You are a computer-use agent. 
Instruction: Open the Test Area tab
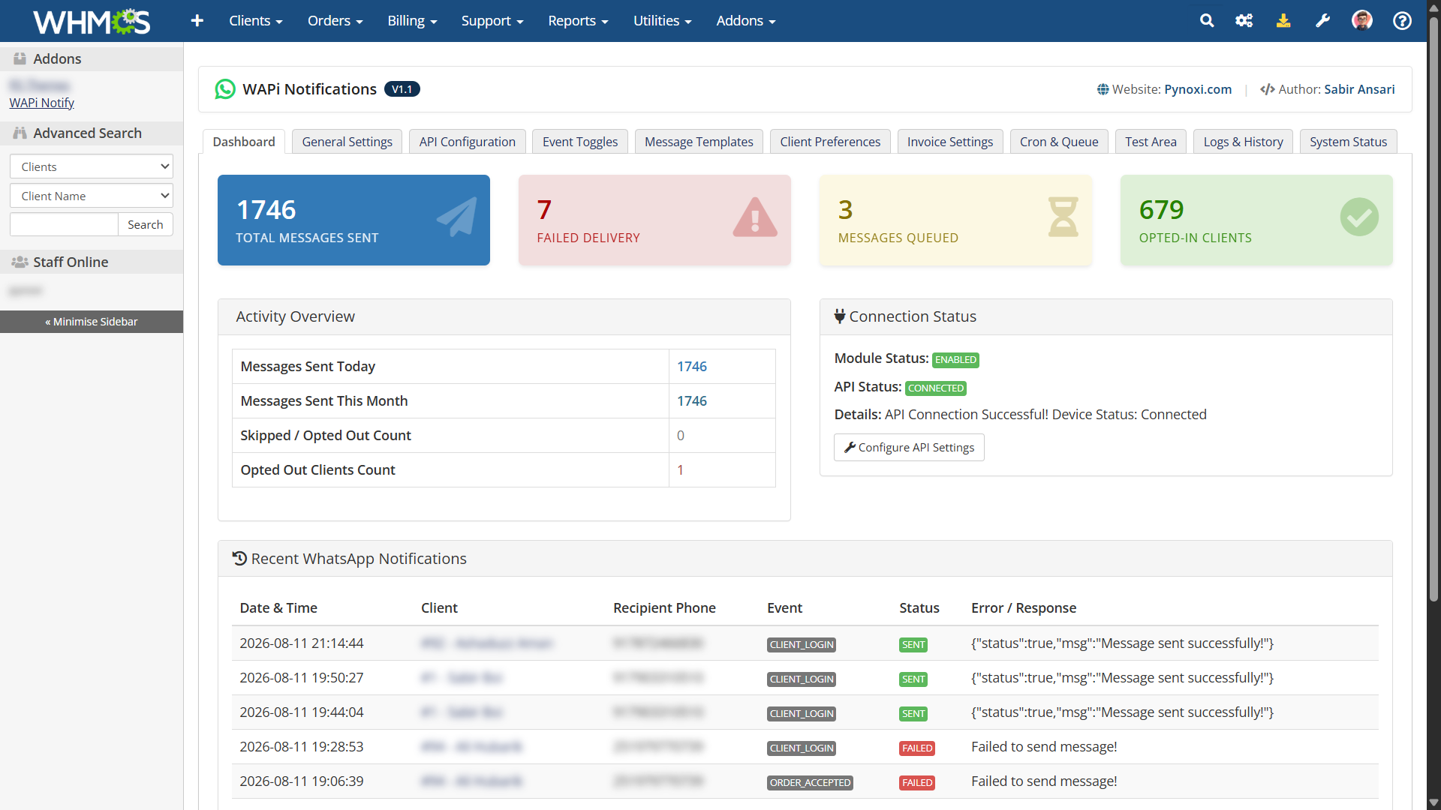coord(1151,142)
